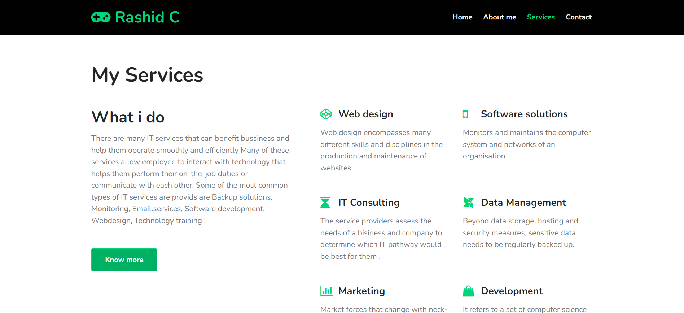The width and height of the screenshot is (684, 313).
Task: Select the Data Management heading
Action: tap(523, 203)
